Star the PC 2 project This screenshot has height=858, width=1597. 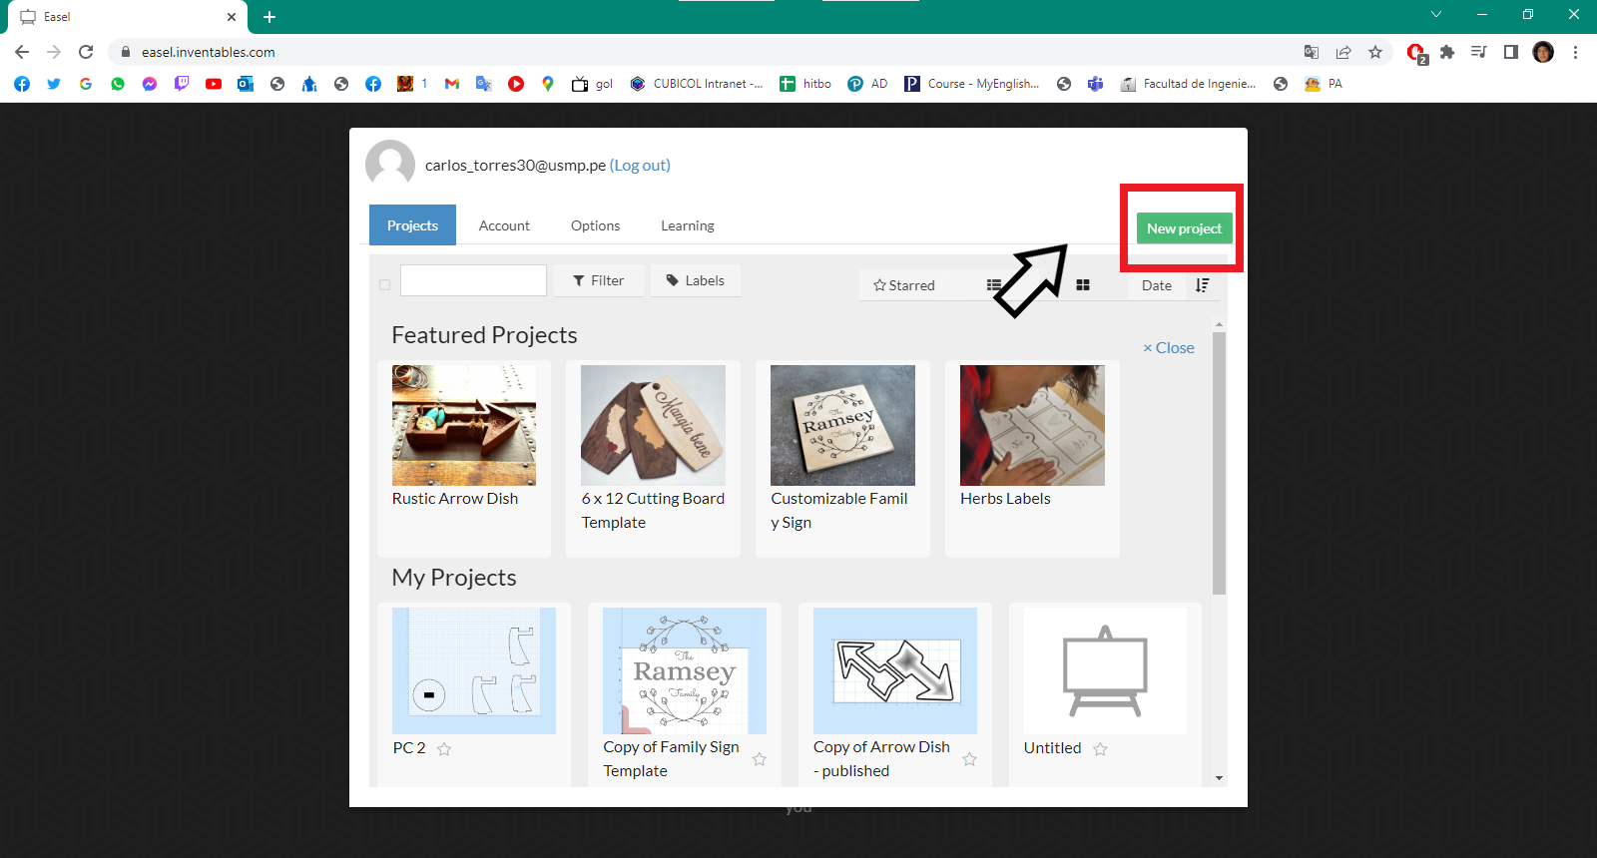(444, 749)
